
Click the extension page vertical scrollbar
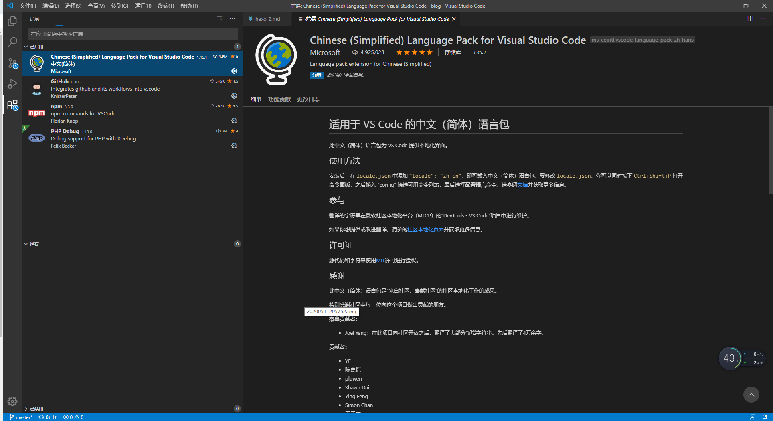tap(771, 150)
